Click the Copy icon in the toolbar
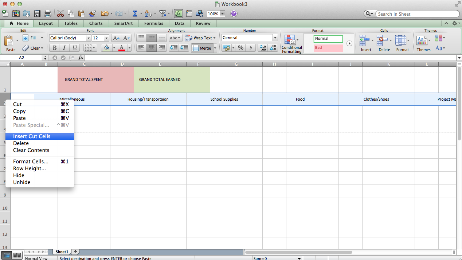The height and width of the screenshot is (260, 462). click(71, 13)
